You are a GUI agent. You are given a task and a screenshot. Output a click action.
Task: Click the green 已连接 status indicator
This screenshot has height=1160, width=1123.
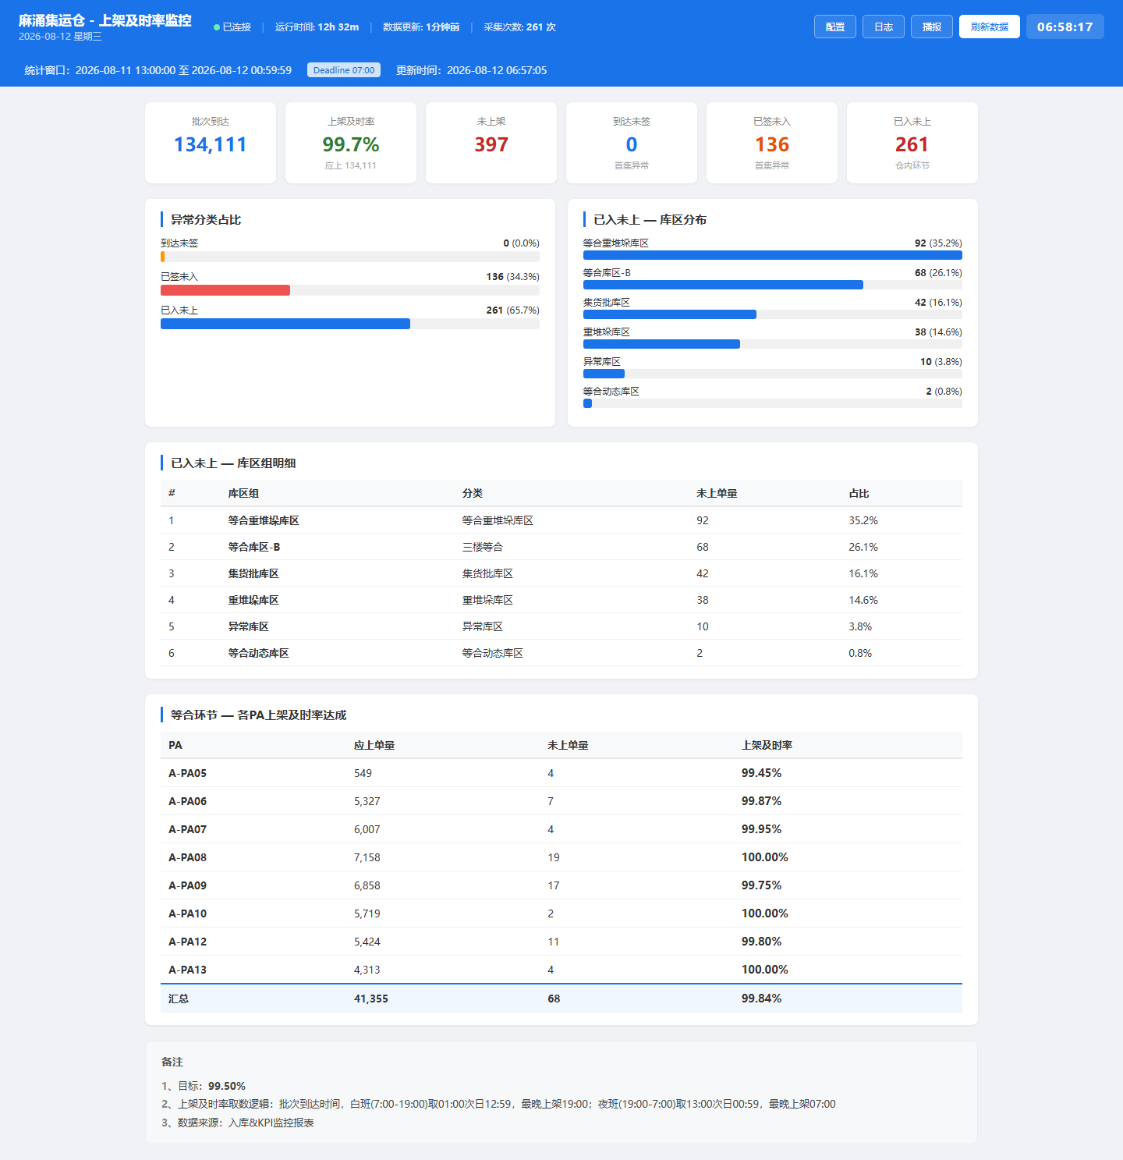pyautogui.click(x=232, y=27)
